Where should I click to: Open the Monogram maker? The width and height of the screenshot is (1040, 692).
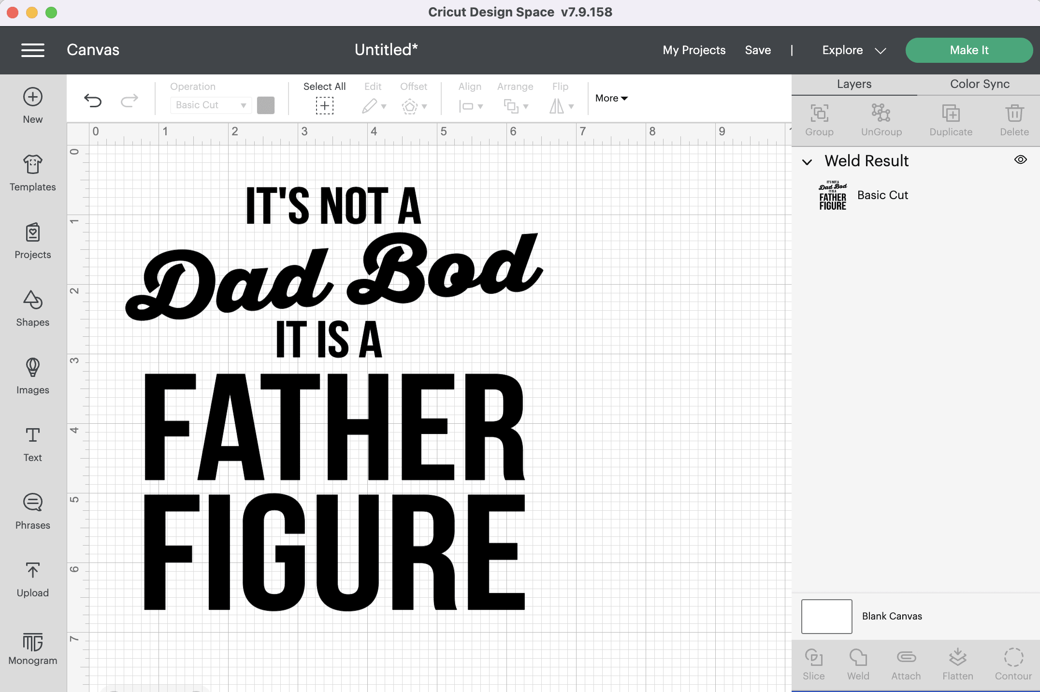coord(33,649)
